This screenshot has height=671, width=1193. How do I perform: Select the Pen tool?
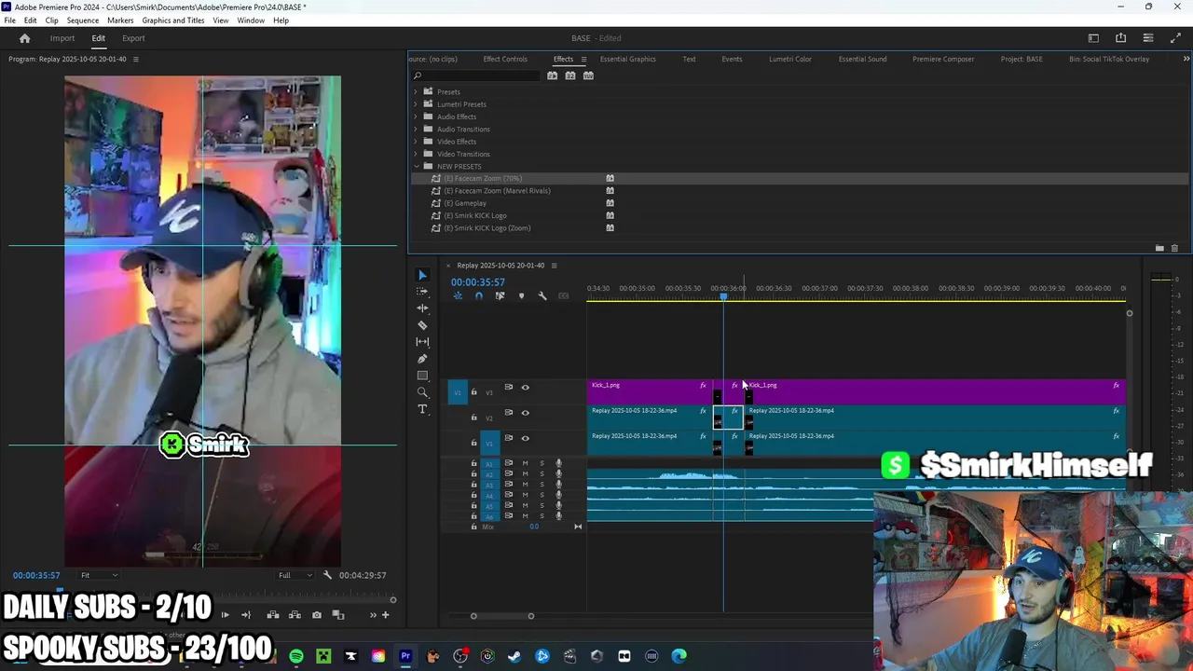pos(422,359)
